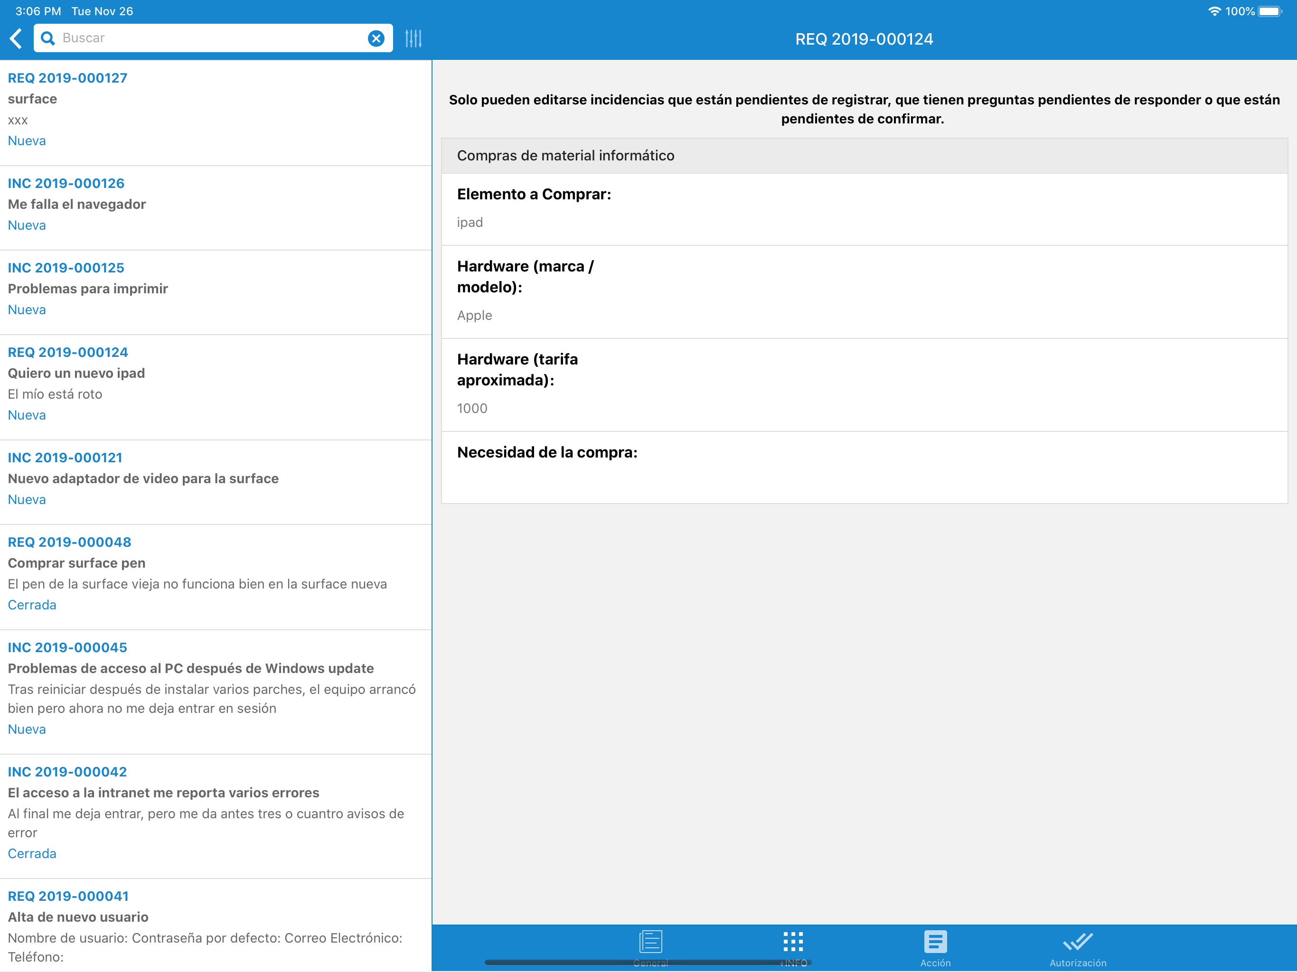Click 'Me falla el navegador' title
The width and height of the screenshot is (1297, 972).
[x=77, y=204]
